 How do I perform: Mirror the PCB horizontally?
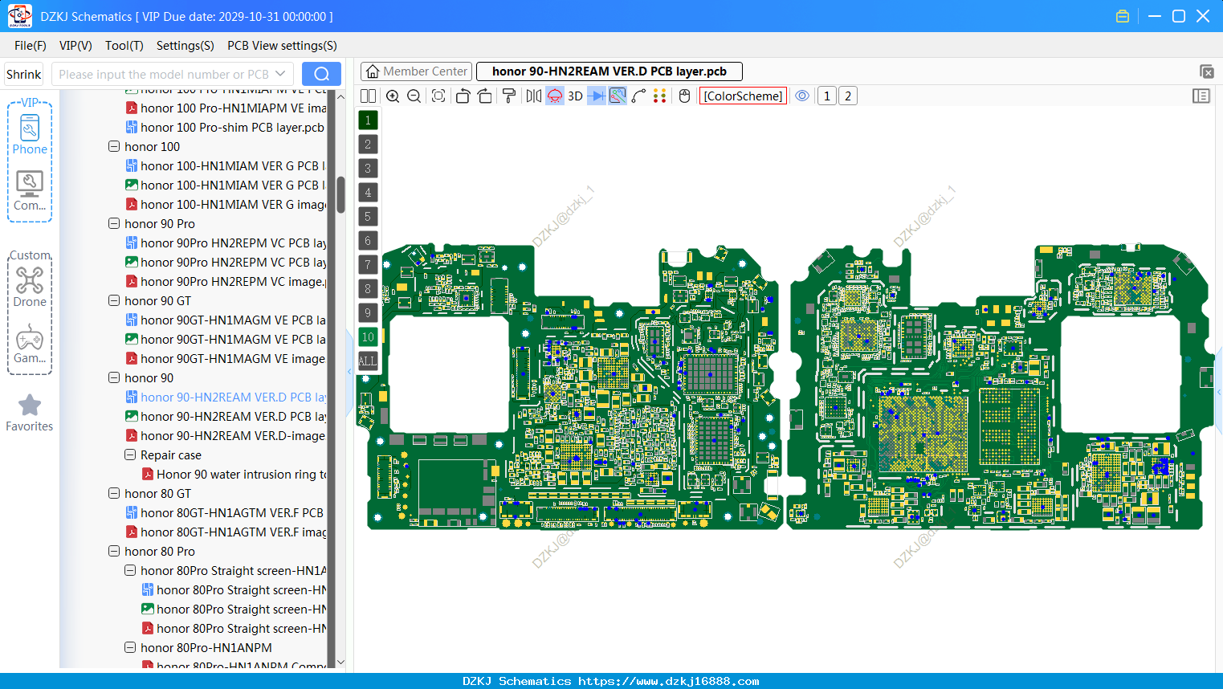[534, 96]
